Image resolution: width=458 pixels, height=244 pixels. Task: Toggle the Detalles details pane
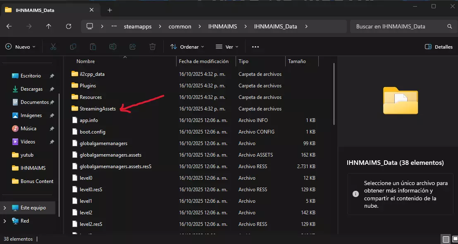point(439,47)
